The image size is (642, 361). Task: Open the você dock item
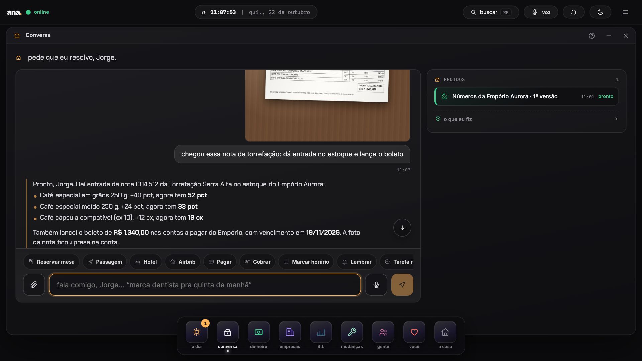tap(414, 335)
